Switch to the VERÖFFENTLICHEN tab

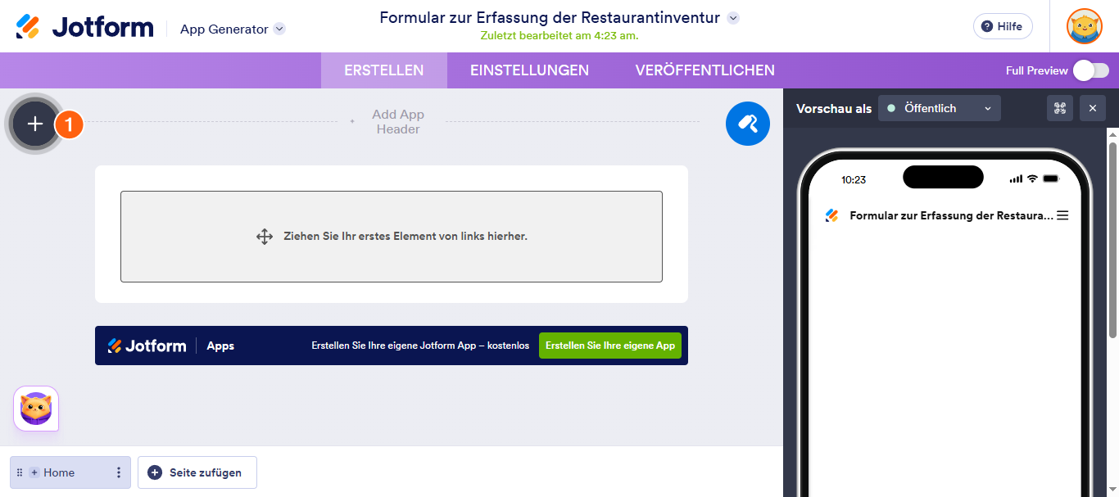tap(705, 70)
